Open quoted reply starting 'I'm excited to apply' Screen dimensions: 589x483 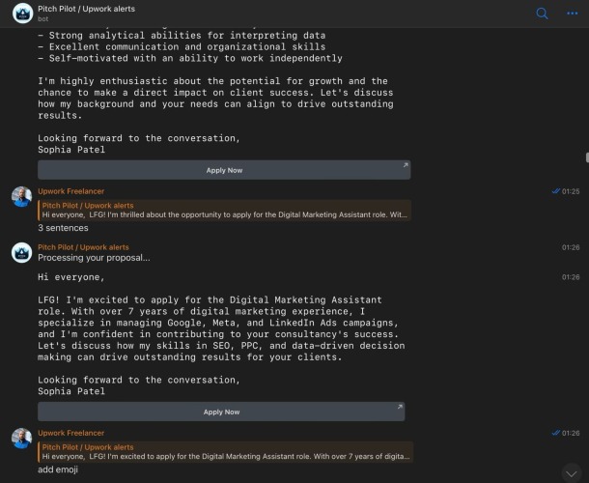coord(225,452)
